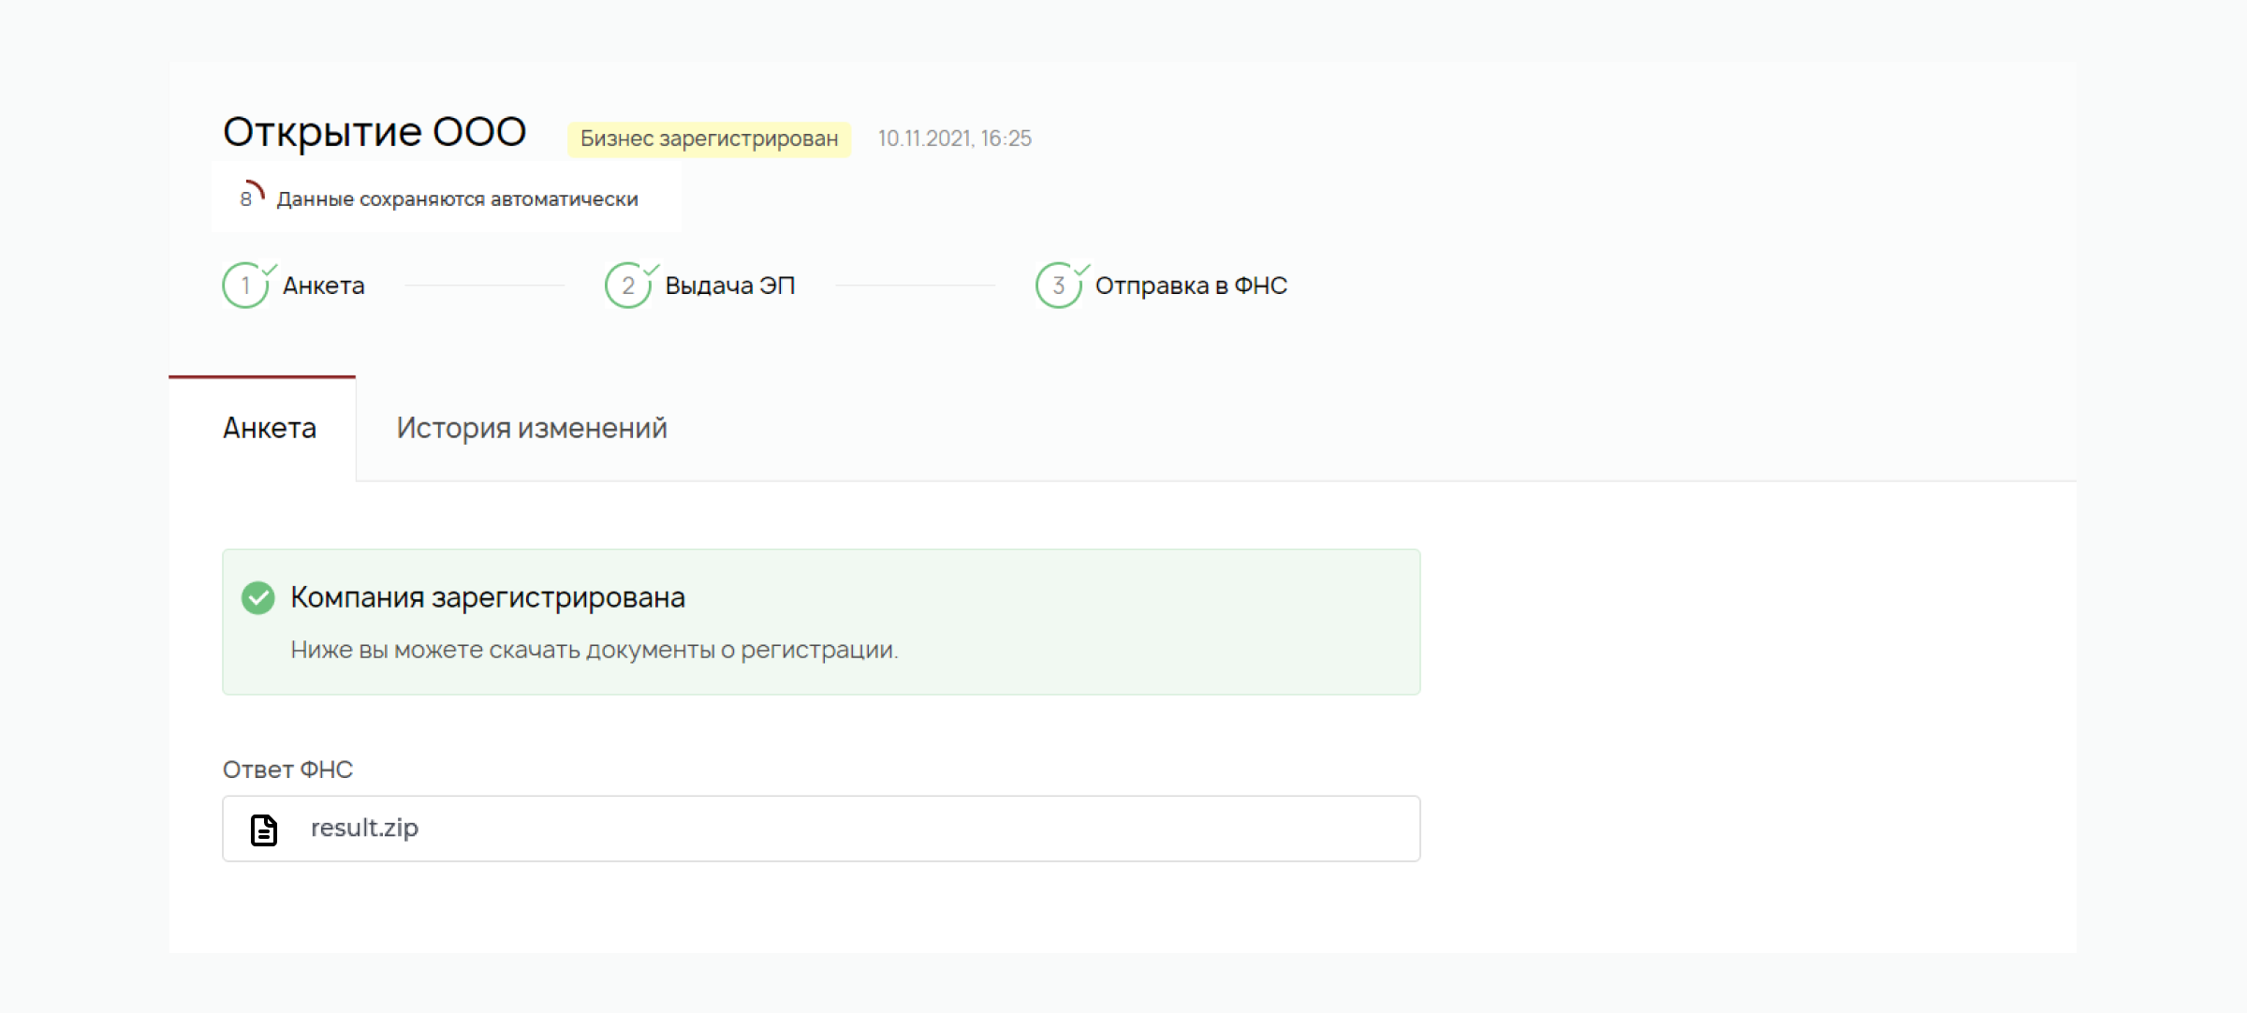Click empty area of result.zip file field
2247x1013 pixels.
point(936,829)
